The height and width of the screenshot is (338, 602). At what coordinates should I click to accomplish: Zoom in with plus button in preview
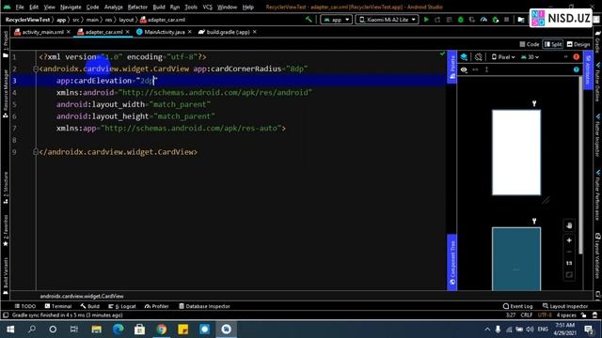pyautogui.click(x=569, y=240)
